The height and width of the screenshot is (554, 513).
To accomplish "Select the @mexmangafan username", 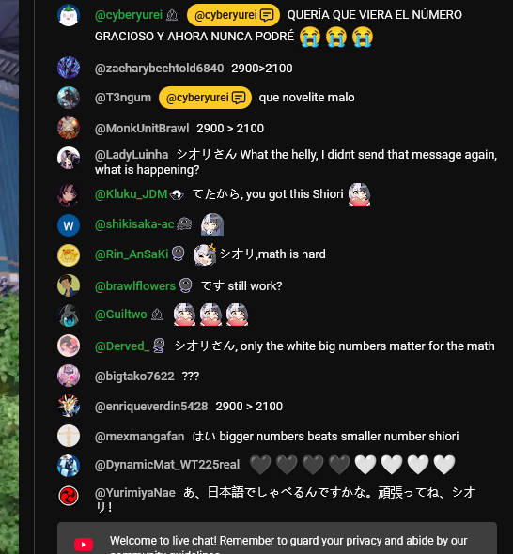I will click(x=139, y=437).
